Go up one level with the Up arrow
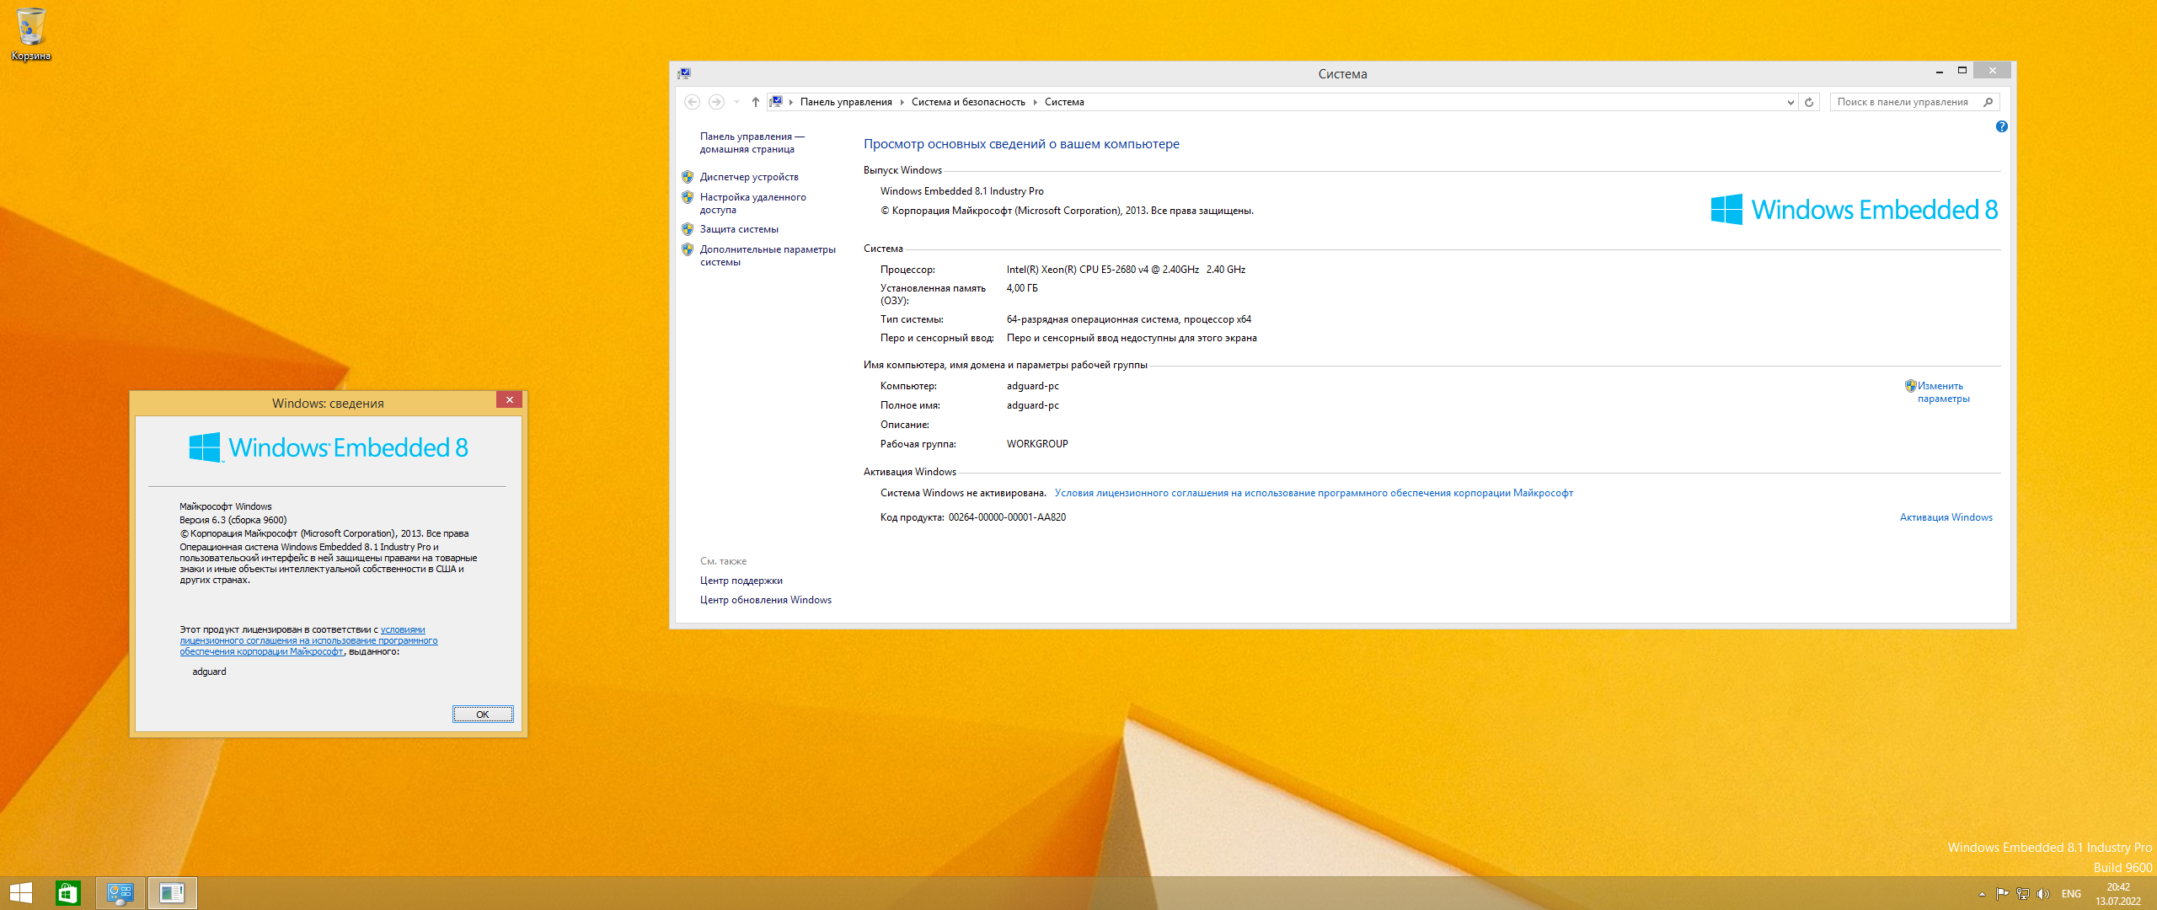The height and width of the screenshot is (910, 2157). (x=756, y=102)
